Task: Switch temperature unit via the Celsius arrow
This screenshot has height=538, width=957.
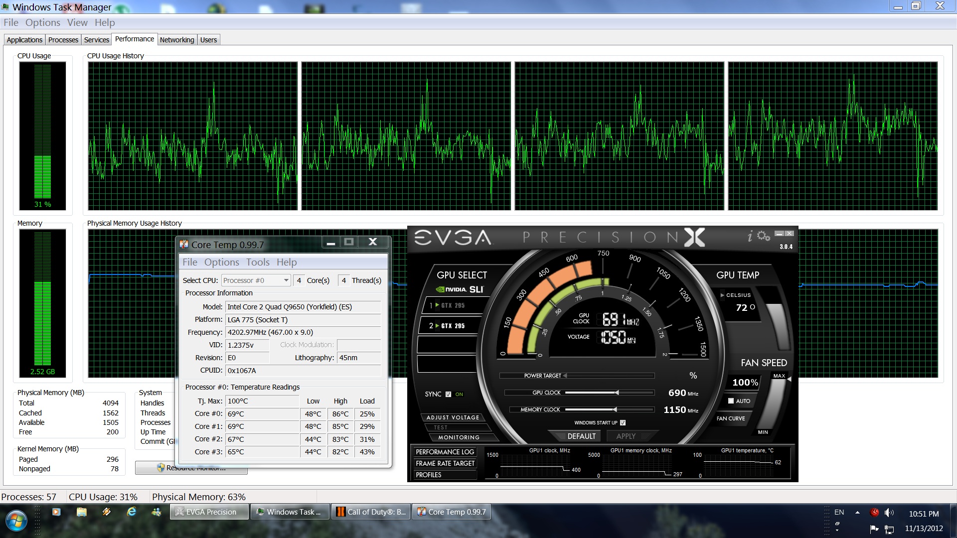Action: [722, 295]
